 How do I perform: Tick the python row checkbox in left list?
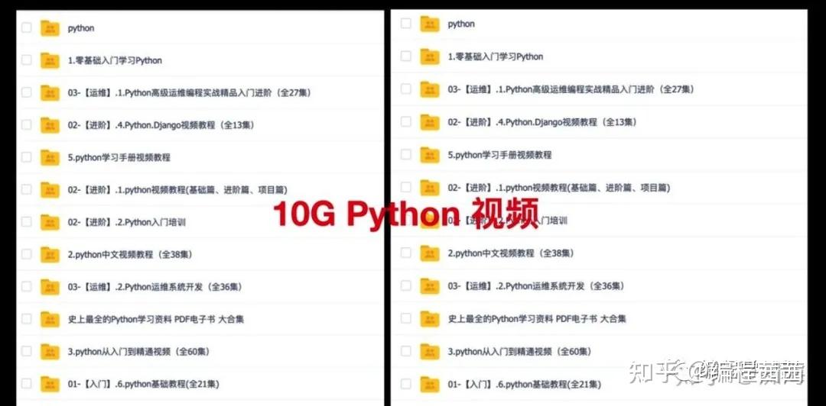click(26, 27)
